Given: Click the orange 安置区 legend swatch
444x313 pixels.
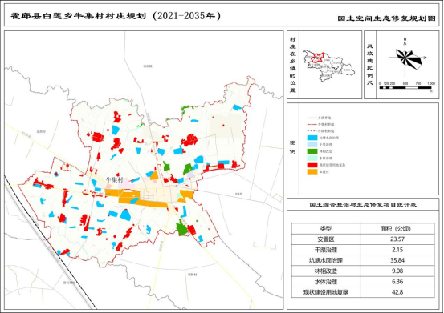Looking at the screenshot, I should point(312,171).
